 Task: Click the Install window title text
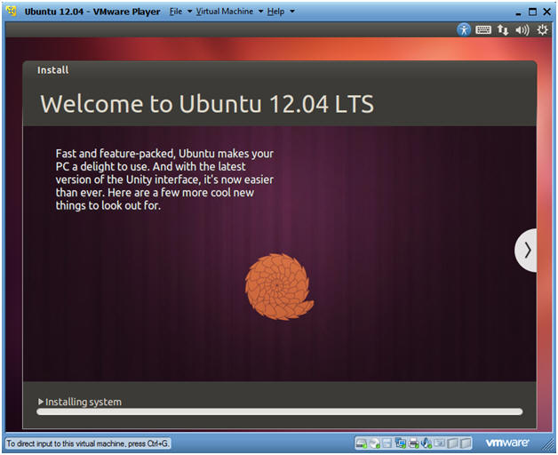53,70
